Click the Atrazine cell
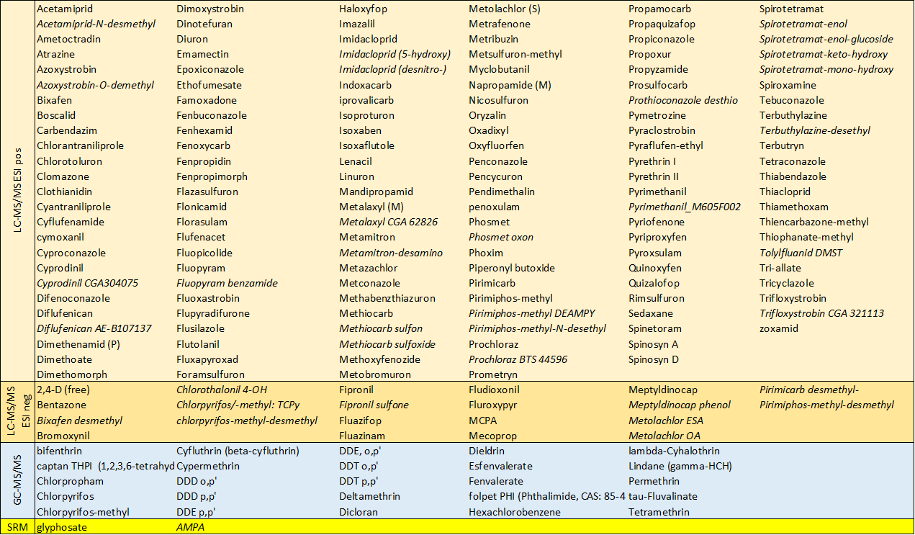Viewport: 915px width, 535px height. point(55,54)
